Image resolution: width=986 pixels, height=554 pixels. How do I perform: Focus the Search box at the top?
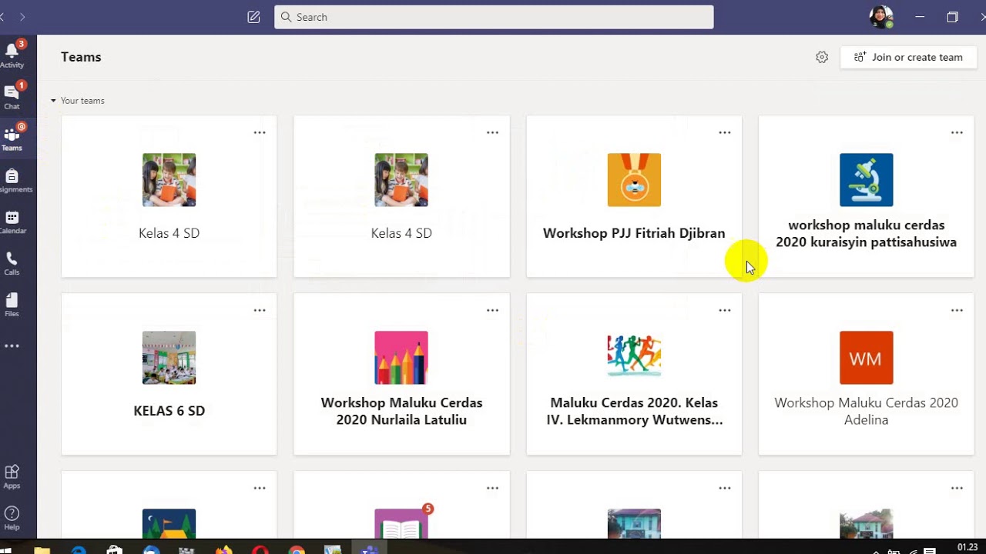494,17
